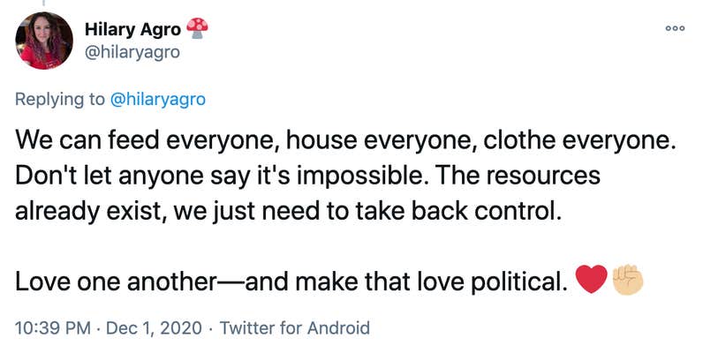Click the red heart emoji
This screenshot has height=353, width=703.
[591, 279]
